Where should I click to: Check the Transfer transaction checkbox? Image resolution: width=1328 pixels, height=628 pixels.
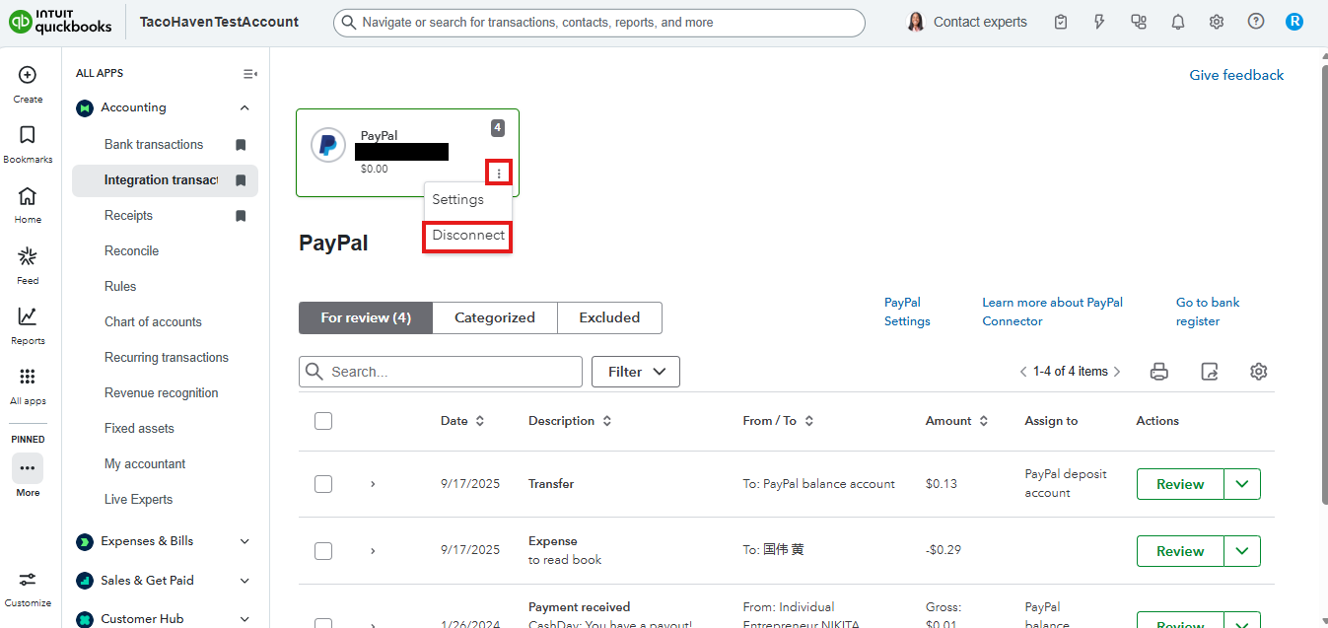click(323, 484)
